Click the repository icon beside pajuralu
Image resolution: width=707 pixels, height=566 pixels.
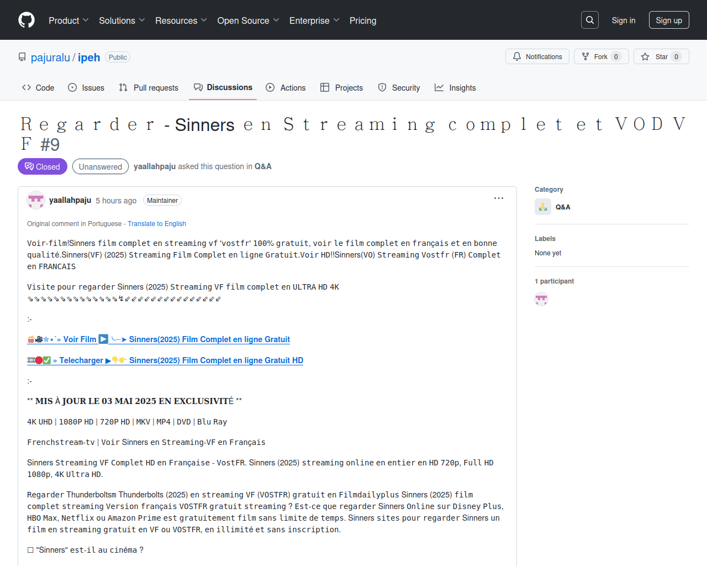[x=22, y=57]
